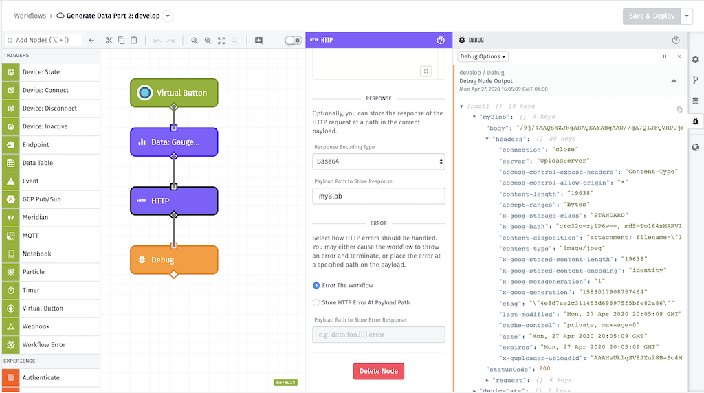Click the default version tag on canvas

(x=285, y=383)
